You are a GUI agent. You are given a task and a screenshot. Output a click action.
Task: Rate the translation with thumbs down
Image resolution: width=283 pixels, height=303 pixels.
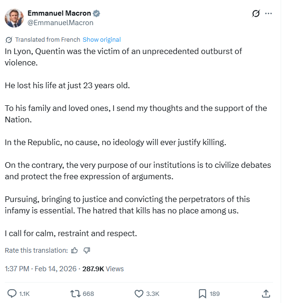click(x=87, y=250)
